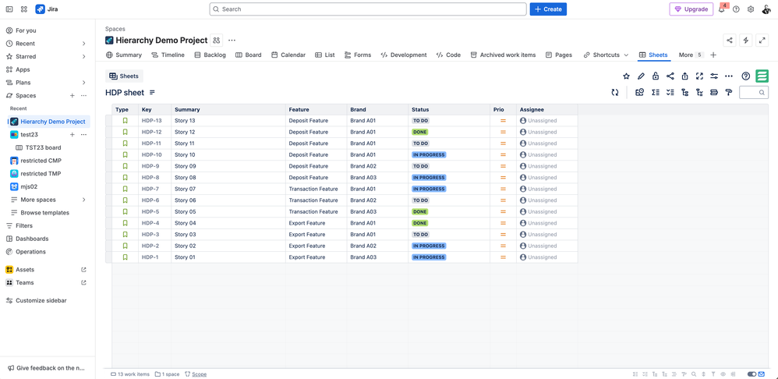The width and height of the screenshot is (778, 379).
Task: Switch to the Board tab
Action: [248, 55]
